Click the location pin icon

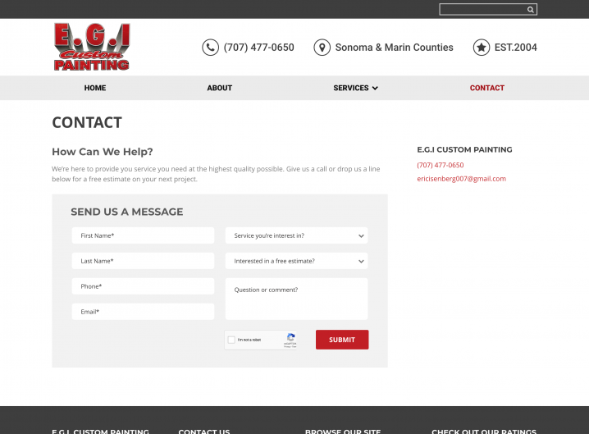[322, 48]
